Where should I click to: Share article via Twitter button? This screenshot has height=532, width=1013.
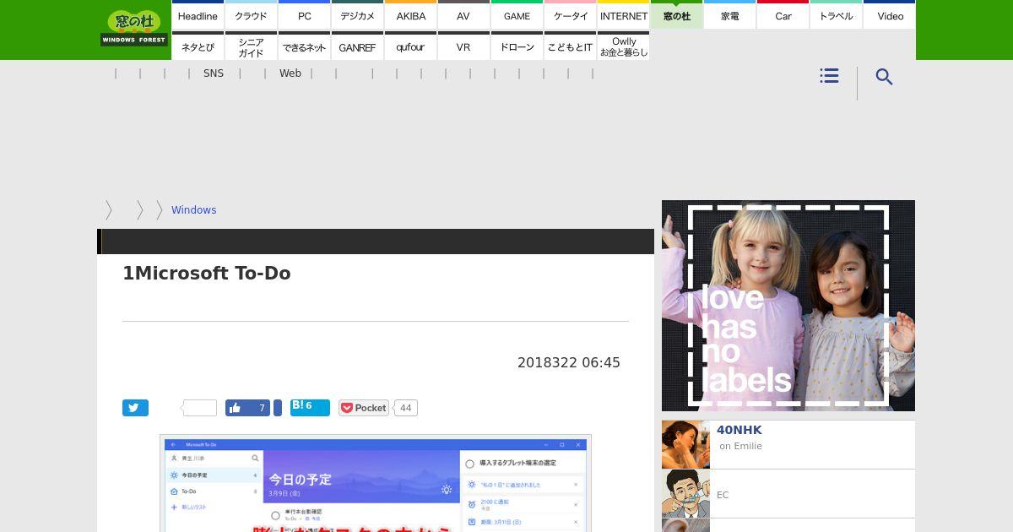pyautogui.click(x=135, y=408)
